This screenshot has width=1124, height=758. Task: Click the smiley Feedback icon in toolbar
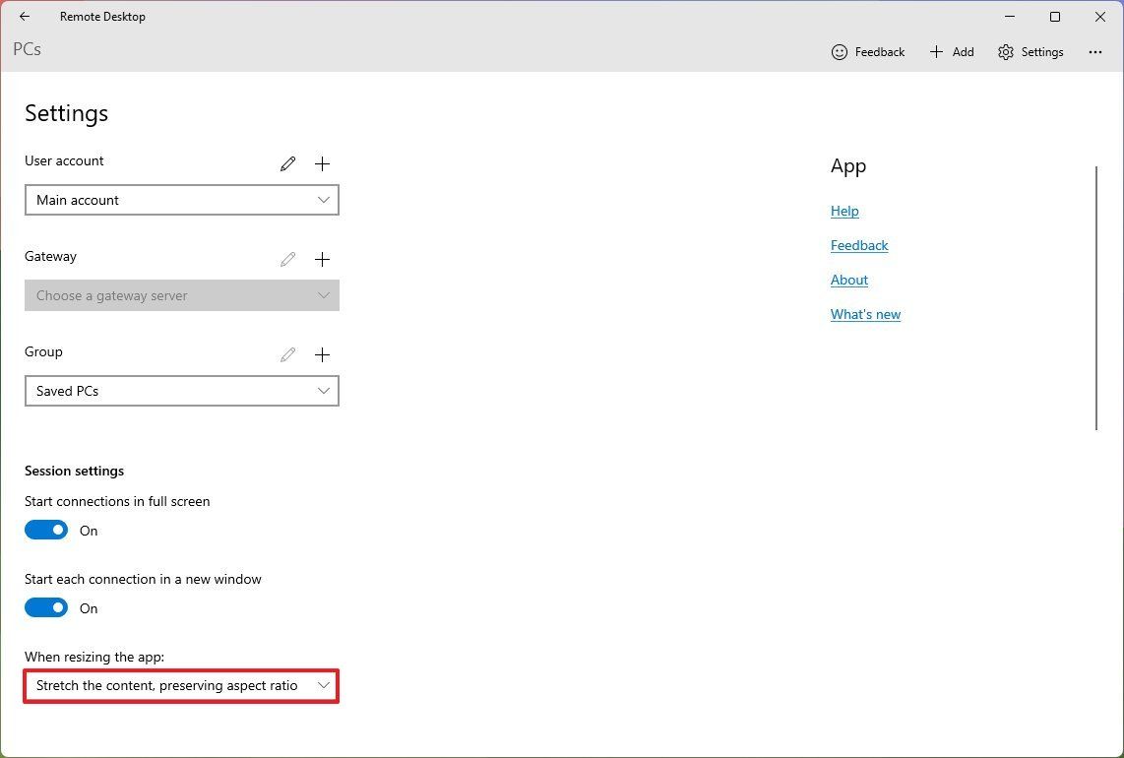click(x=840, y=51)
